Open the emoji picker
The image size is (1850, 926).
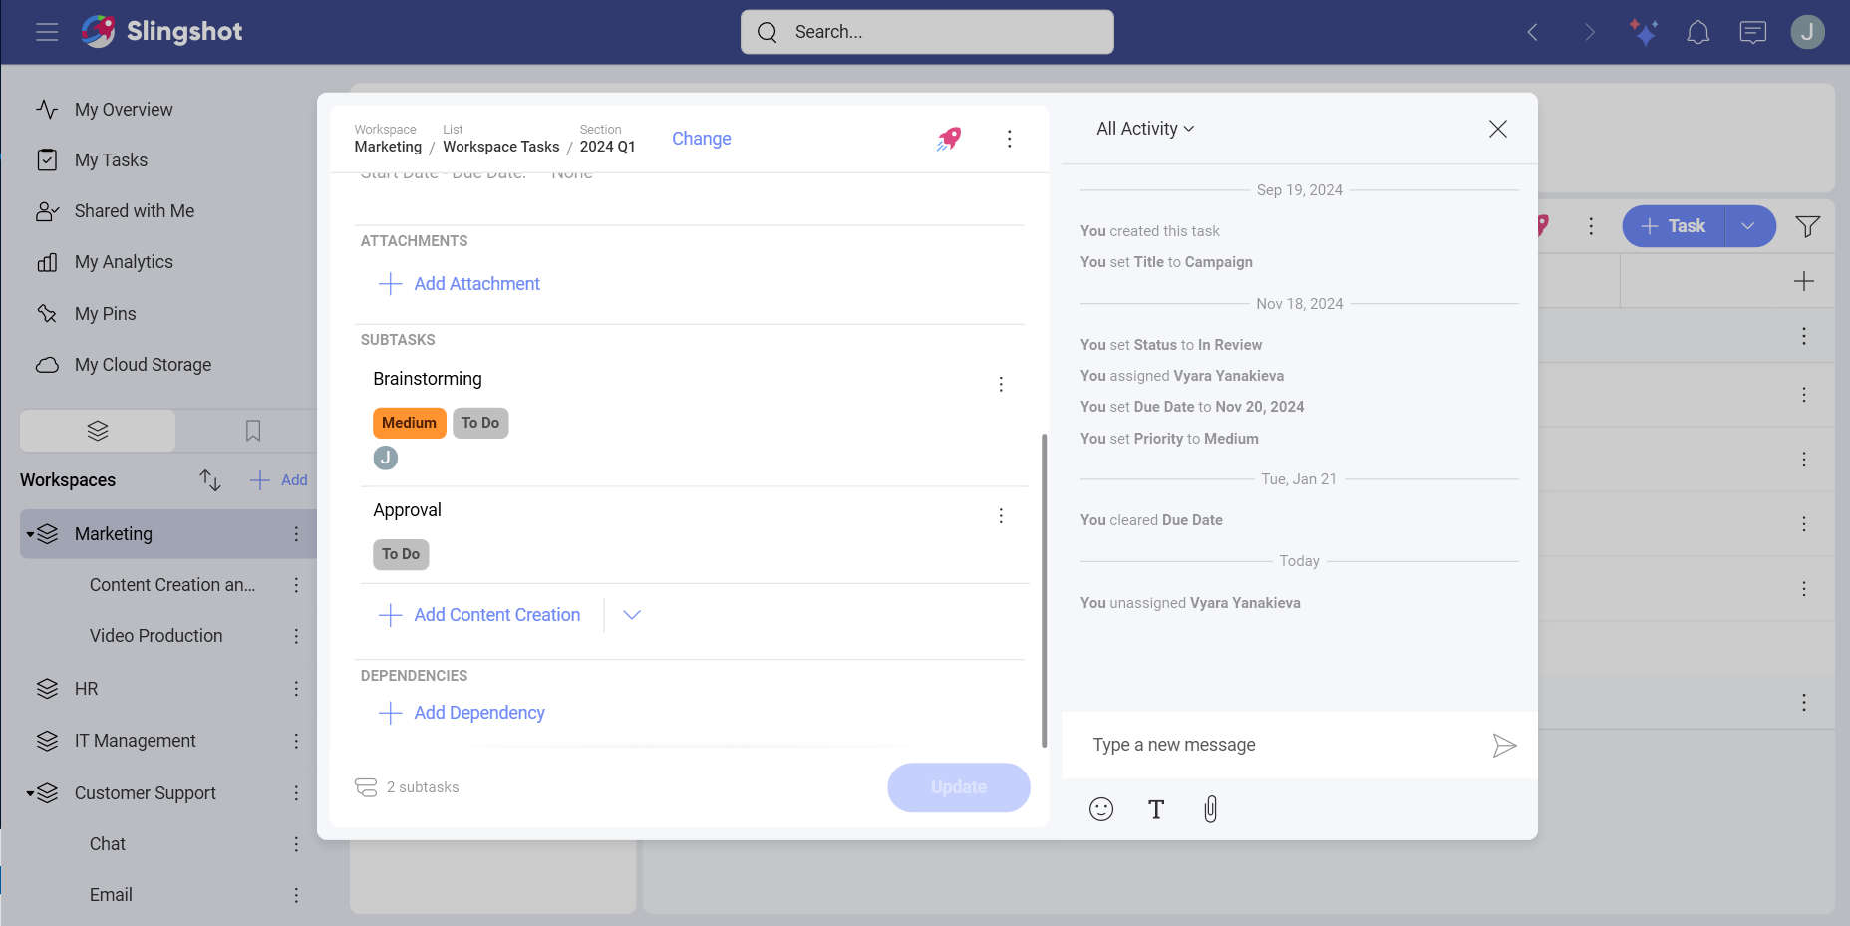point(1101,809)
